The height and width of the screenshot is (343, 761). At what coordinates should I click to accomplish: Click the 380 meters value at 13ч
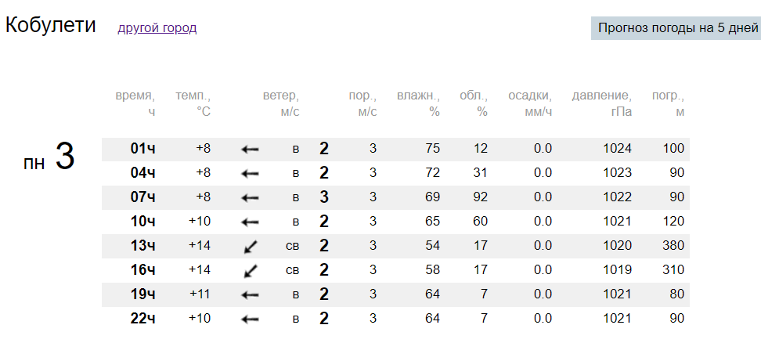[x=673, y=245]
